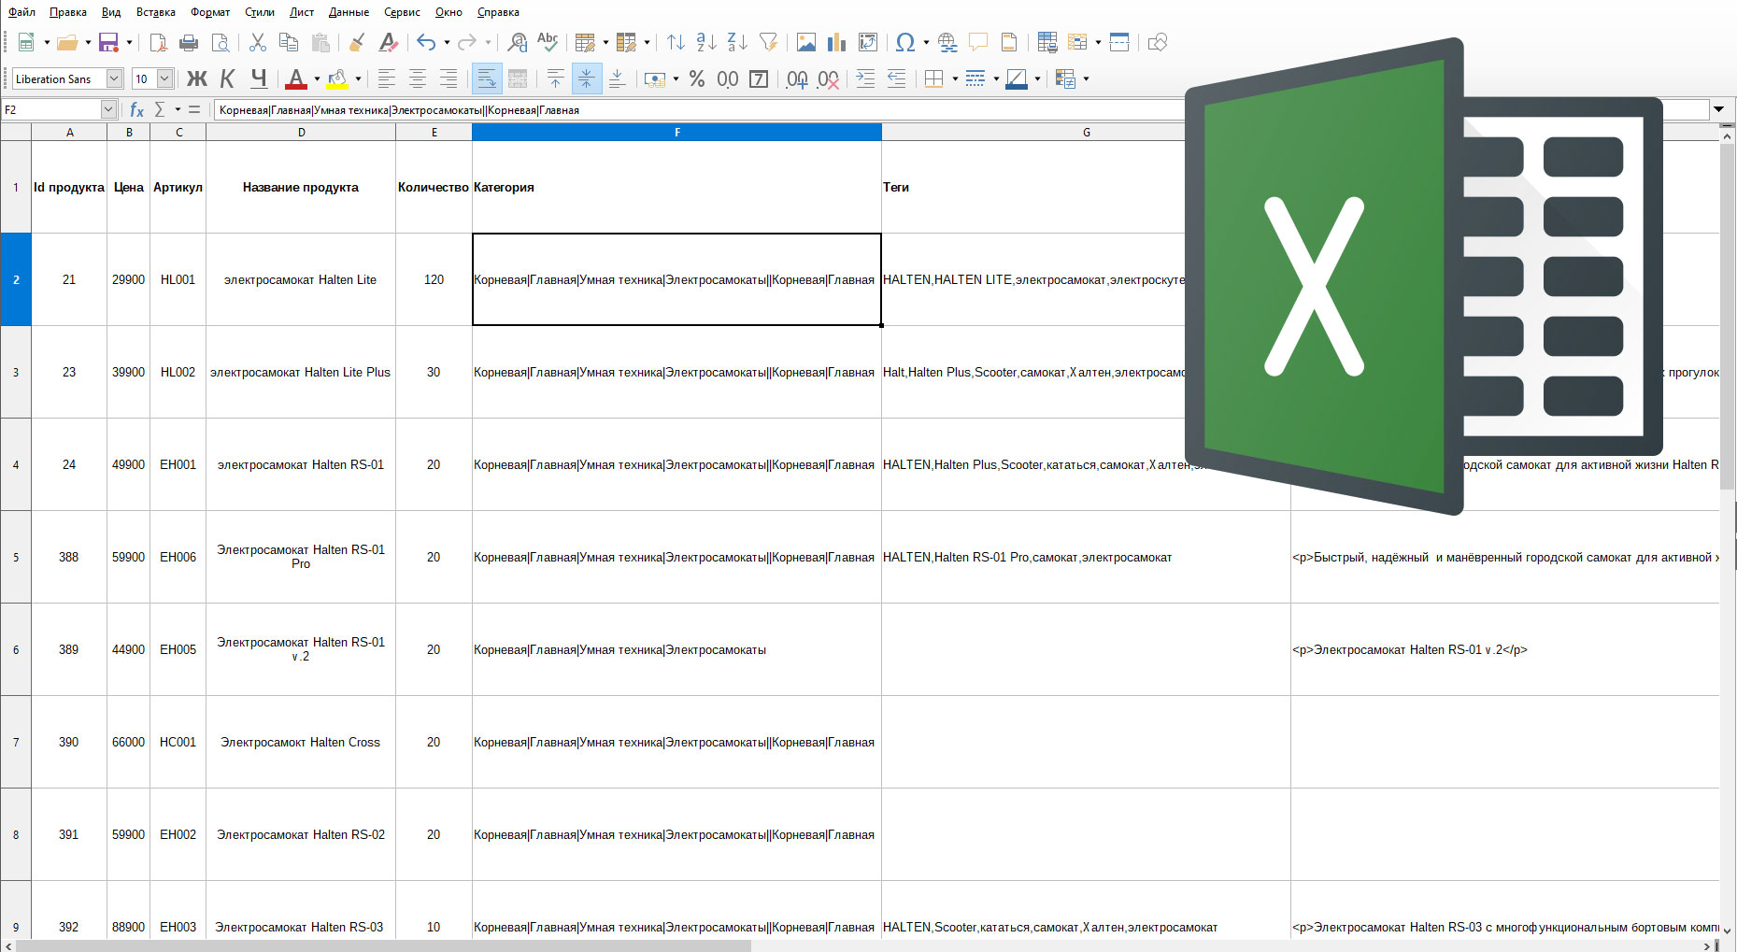
Task: Expand the background color dropdown arrow
Action: pyautogui.click(x=358, y=78)
